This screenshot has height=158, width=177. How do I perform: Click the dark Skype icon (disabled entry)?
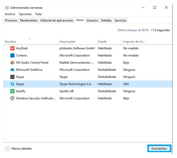point(12,77)
